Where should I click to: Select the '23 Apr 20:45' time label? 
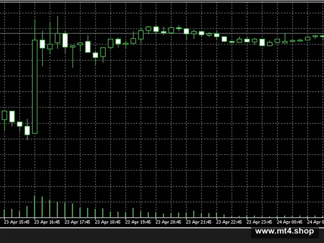click(x=169, y=222)
